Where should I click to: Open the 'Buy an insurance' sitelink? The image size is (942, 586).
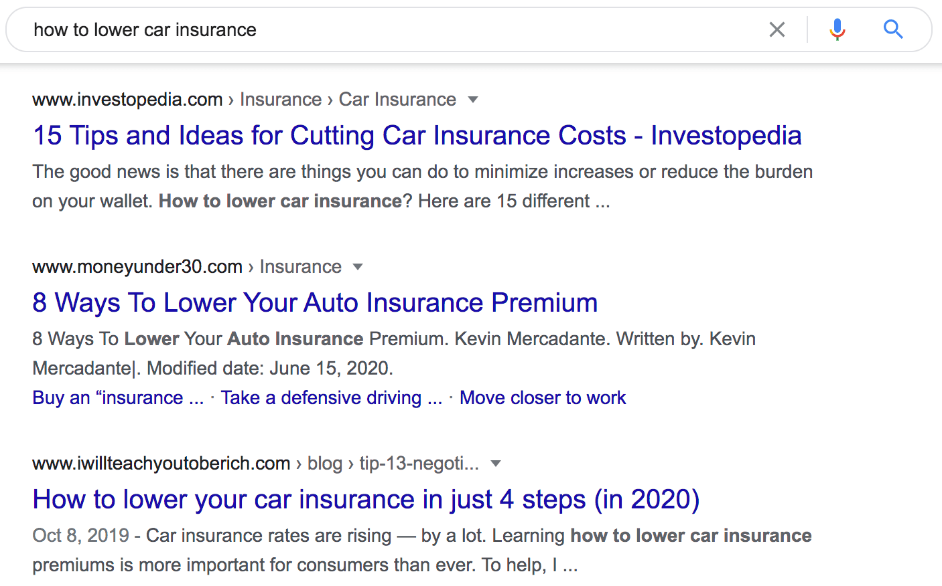pos(118,397)
